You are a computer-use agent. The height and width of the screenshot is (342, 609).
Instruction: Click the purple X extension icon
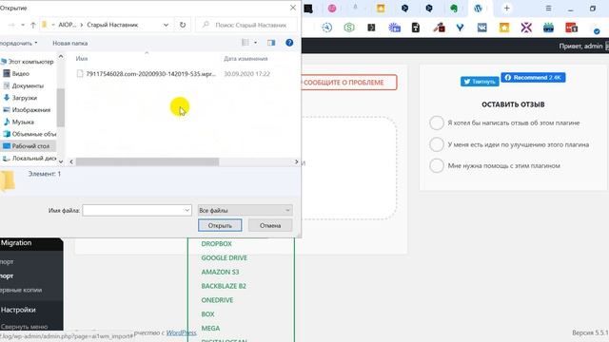526,28
